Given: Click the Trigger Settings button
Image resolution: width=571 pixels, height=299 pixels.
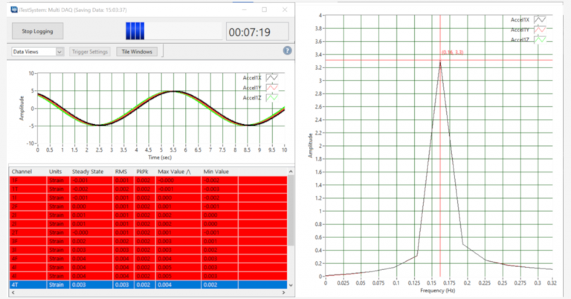Looking at the screenshot, I should point(90,52).
